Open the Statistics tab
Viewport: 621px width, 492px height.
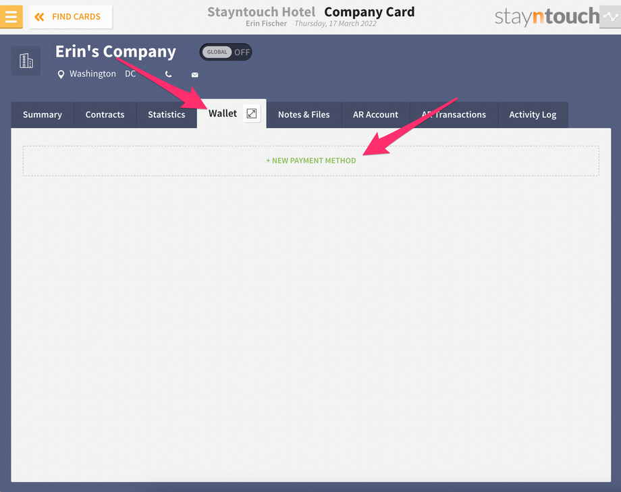click(166, 115)
